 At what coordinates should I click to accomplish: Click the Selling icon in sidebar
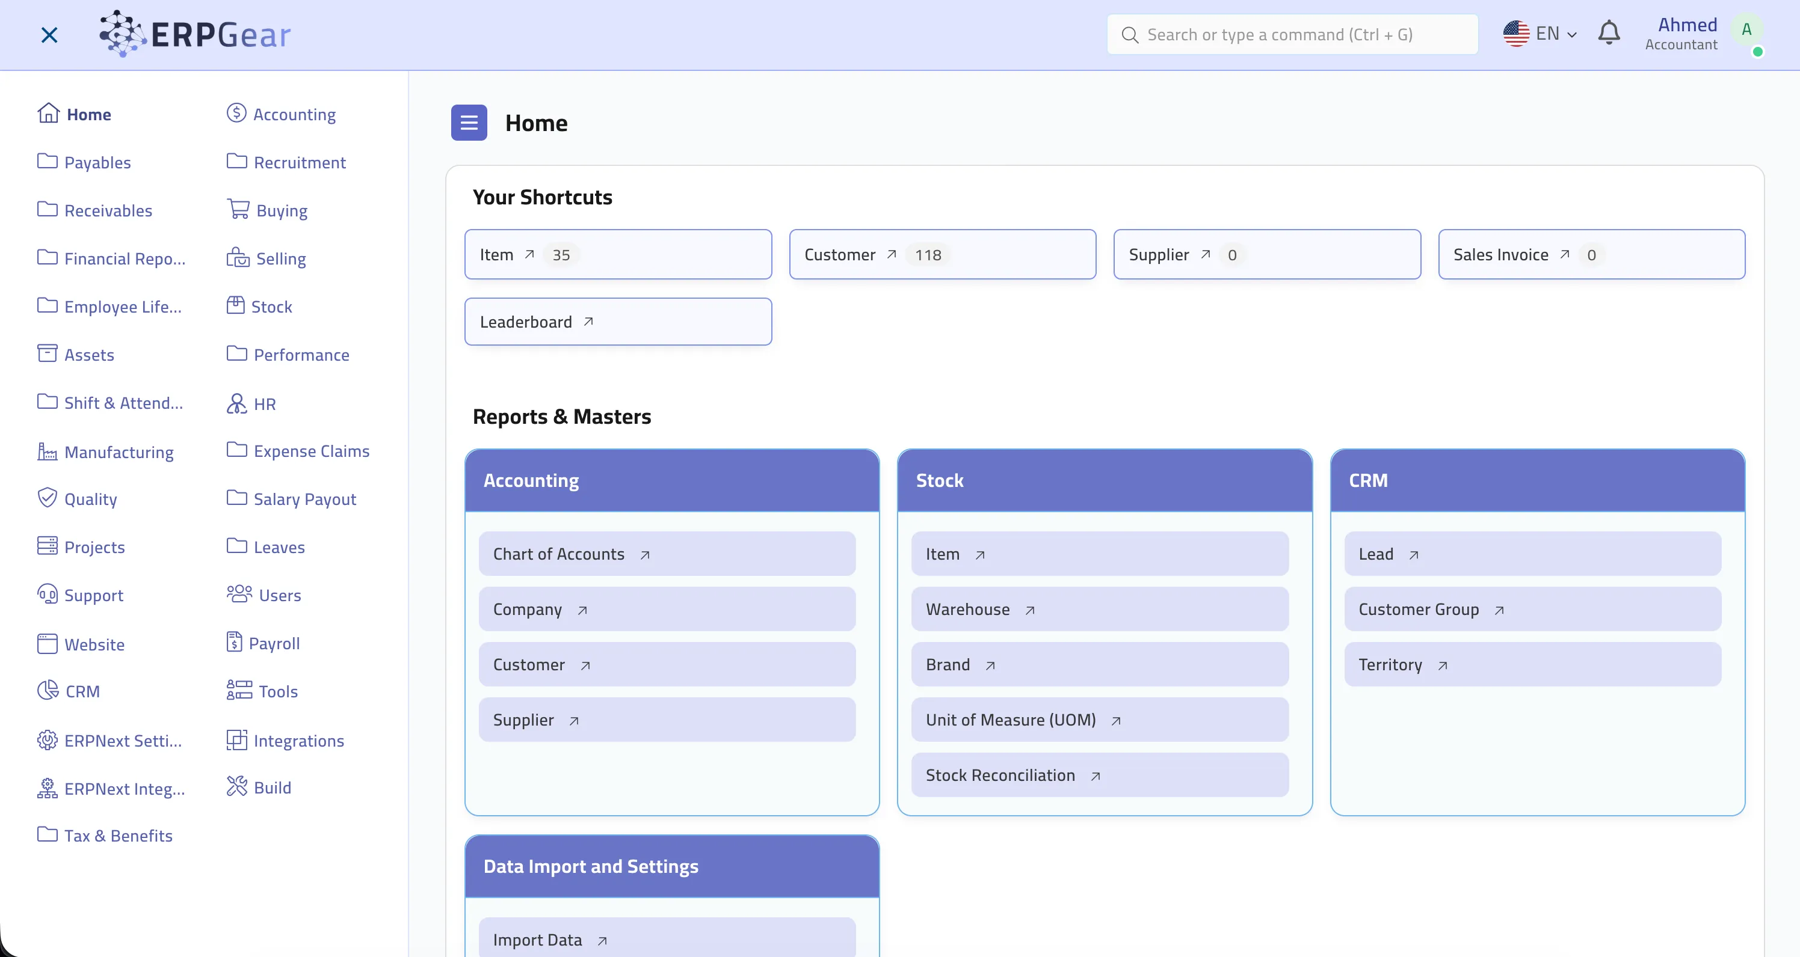pos(238,257)
